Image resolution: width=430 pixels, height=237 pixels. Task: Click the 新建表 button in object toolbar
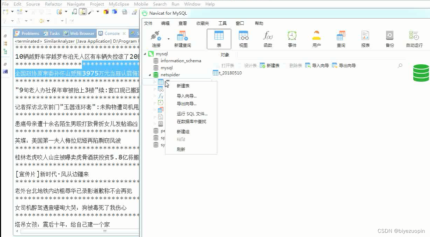pyautogui.click(x=269, y=65)
